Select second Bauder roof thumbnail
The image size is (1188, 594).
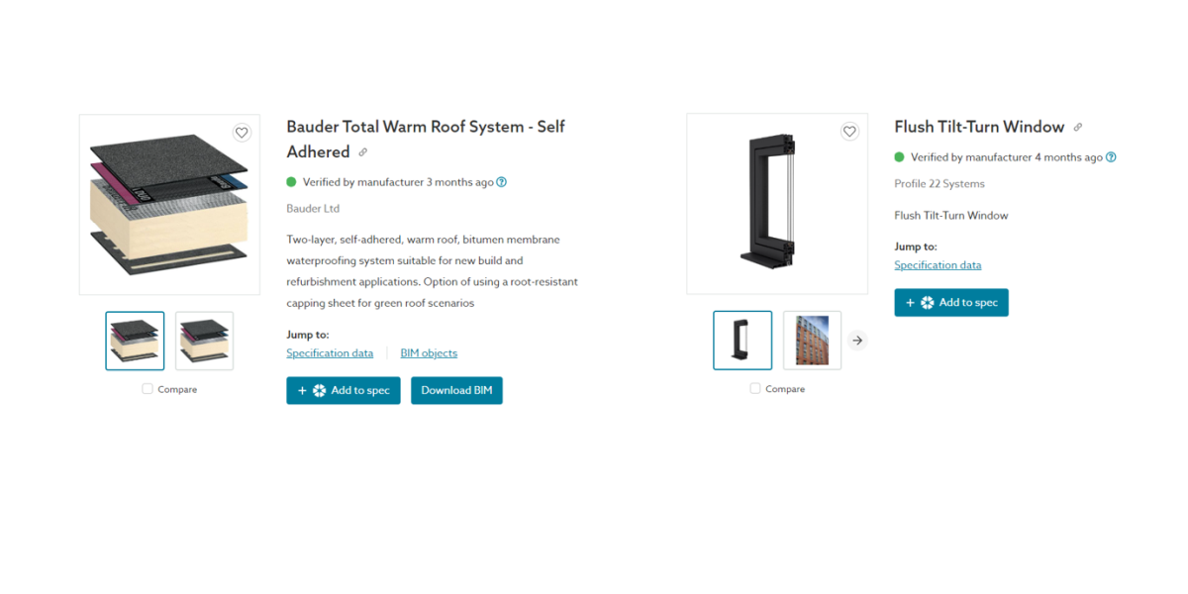205,341
